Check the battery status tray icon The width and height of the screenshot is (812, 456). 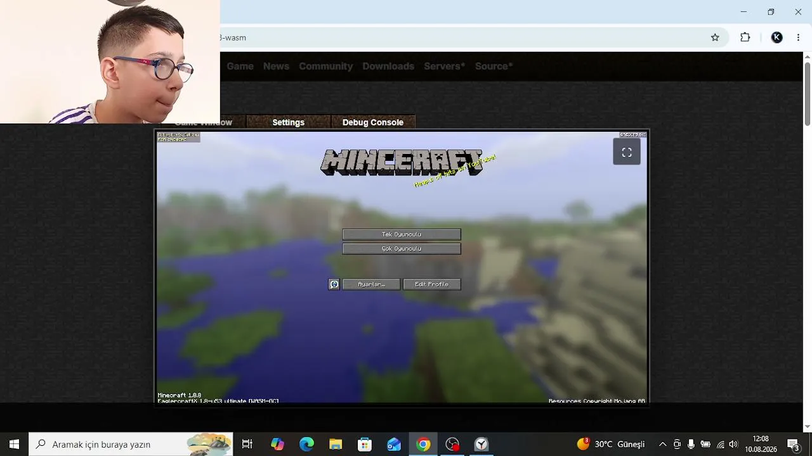[705, 444]
